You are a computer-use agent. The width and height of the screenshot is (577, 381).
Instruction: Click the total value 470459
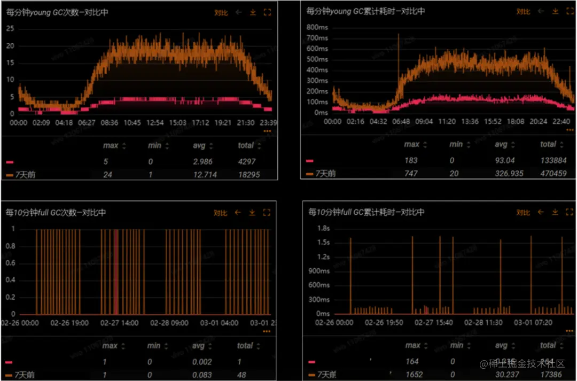tap(554, 173)
